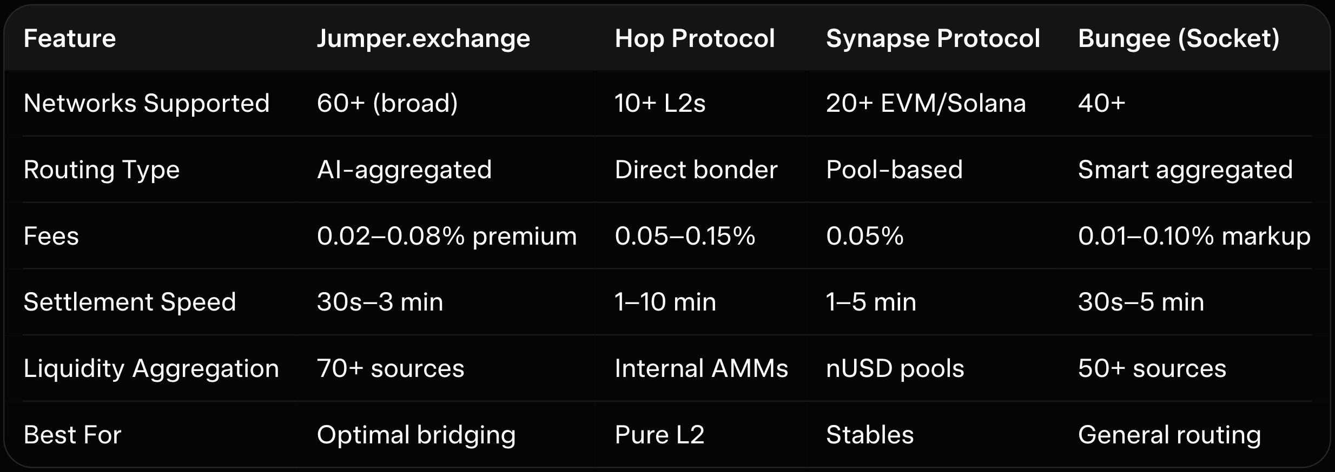Viewport: 1335px width, 472px height.
Task: Click the 60+ (broad) cell
Action: (387, 103)
